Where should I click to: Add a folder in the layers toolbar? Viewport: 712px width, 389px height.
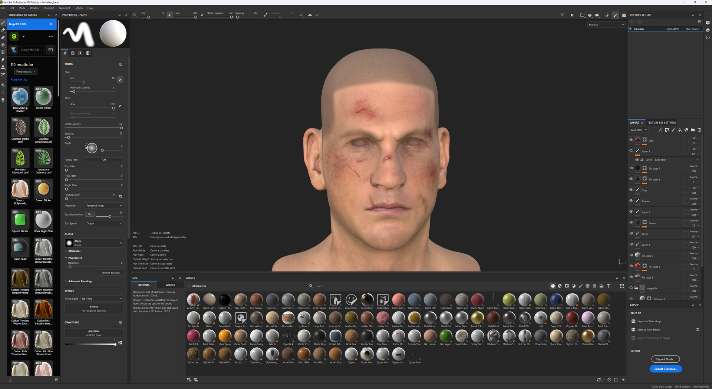pyautogui.click(x=693, y=130)
